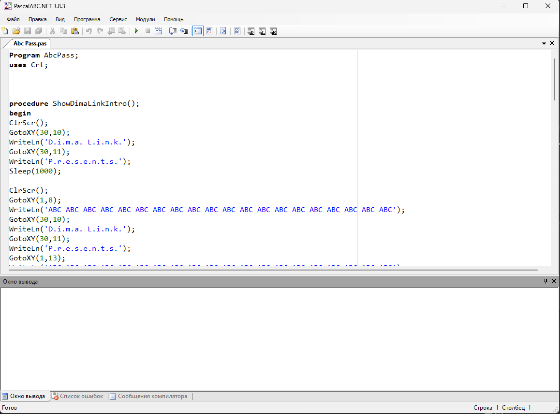
Task: Click the Compile icon
Action: 159,31
